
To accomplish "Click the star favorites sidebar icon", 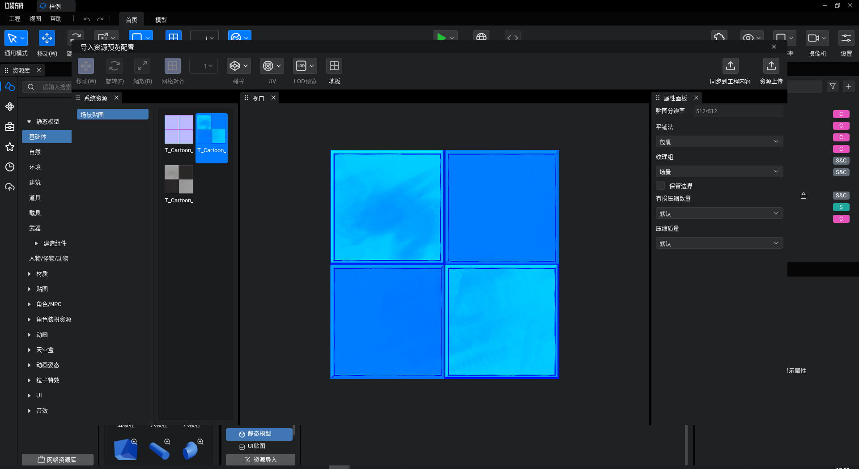I will [10, 147].
